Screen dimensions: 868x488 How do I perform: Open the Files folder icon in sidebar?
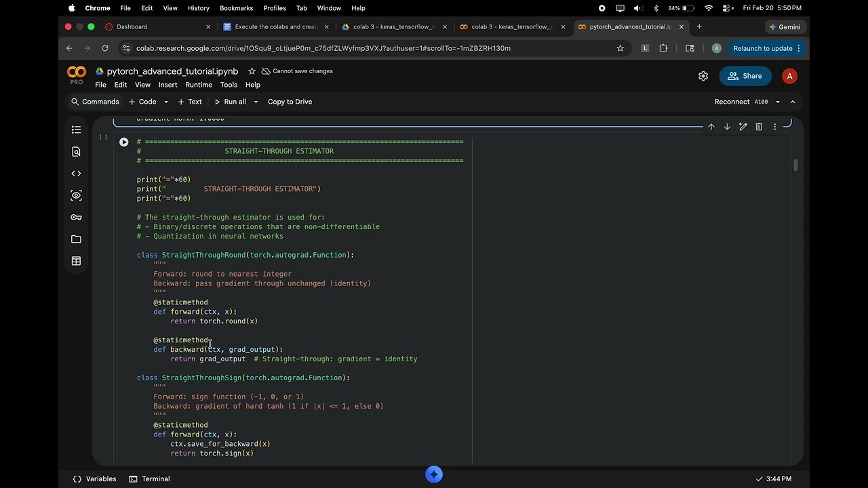tap(76, 239)
